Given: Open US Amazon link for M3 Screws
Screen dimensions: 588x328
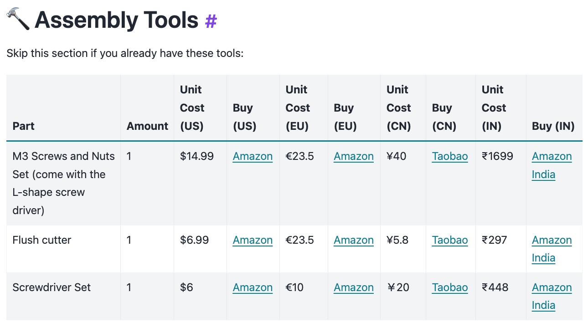Looking at the screenshot, I should coord(253,156).
